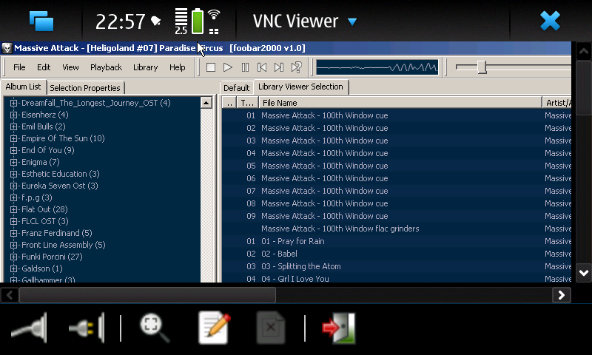Open the Playback menu
The height and width of the screenshot is (355, 592).
click(106, 67)
